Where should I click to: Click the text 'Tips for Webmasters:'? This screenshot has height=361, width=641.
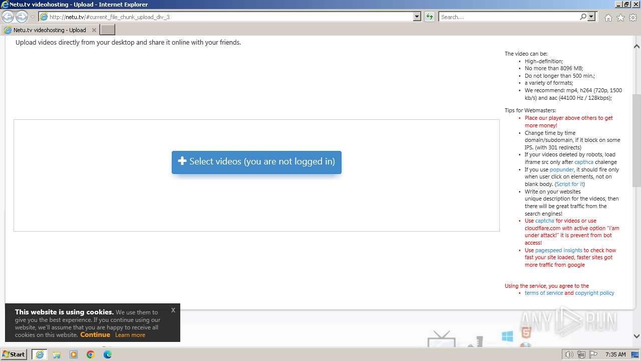pyautogui.click(x=530, y=110)
